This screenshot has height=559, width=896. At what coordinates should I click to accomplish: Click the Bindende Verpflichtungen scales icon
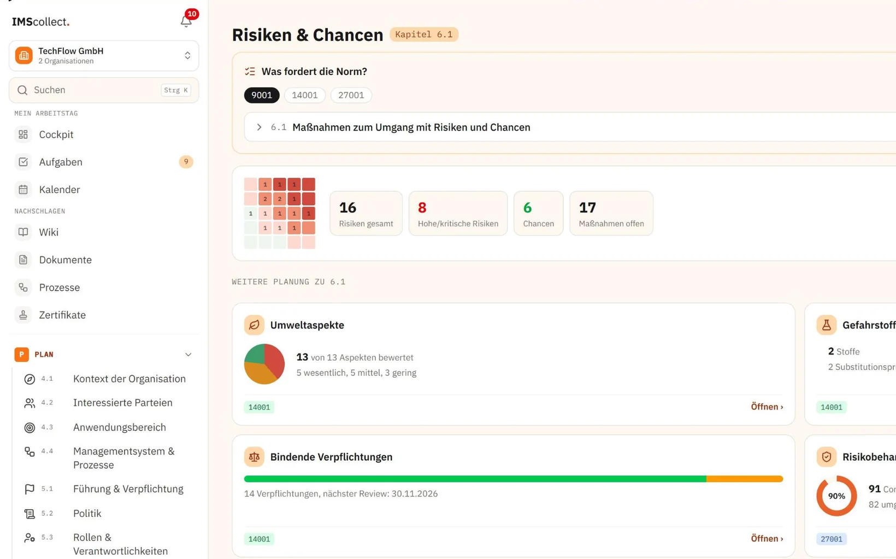tap(254, 457)
